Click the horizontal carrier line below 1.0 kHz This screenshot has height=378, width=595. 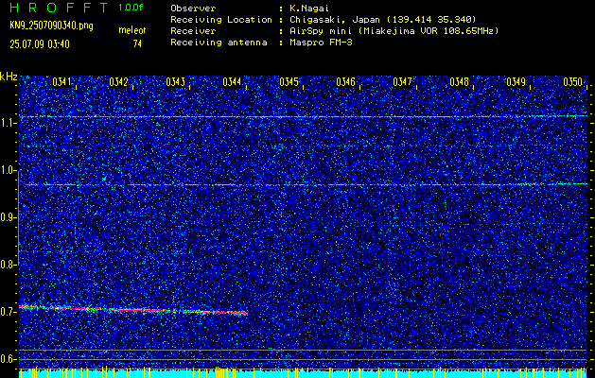(x=303, y=184)
